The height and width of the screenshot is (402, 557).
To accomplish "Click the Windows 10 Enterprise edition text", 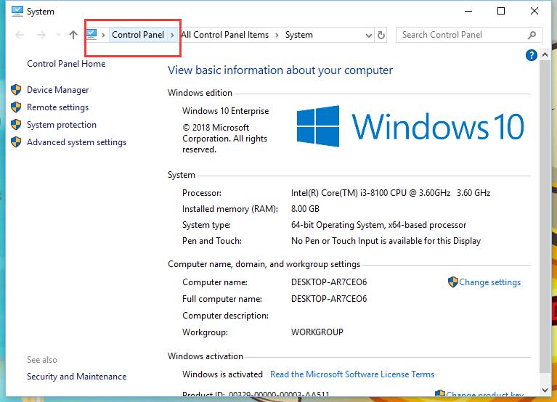I will coord(226,111).
